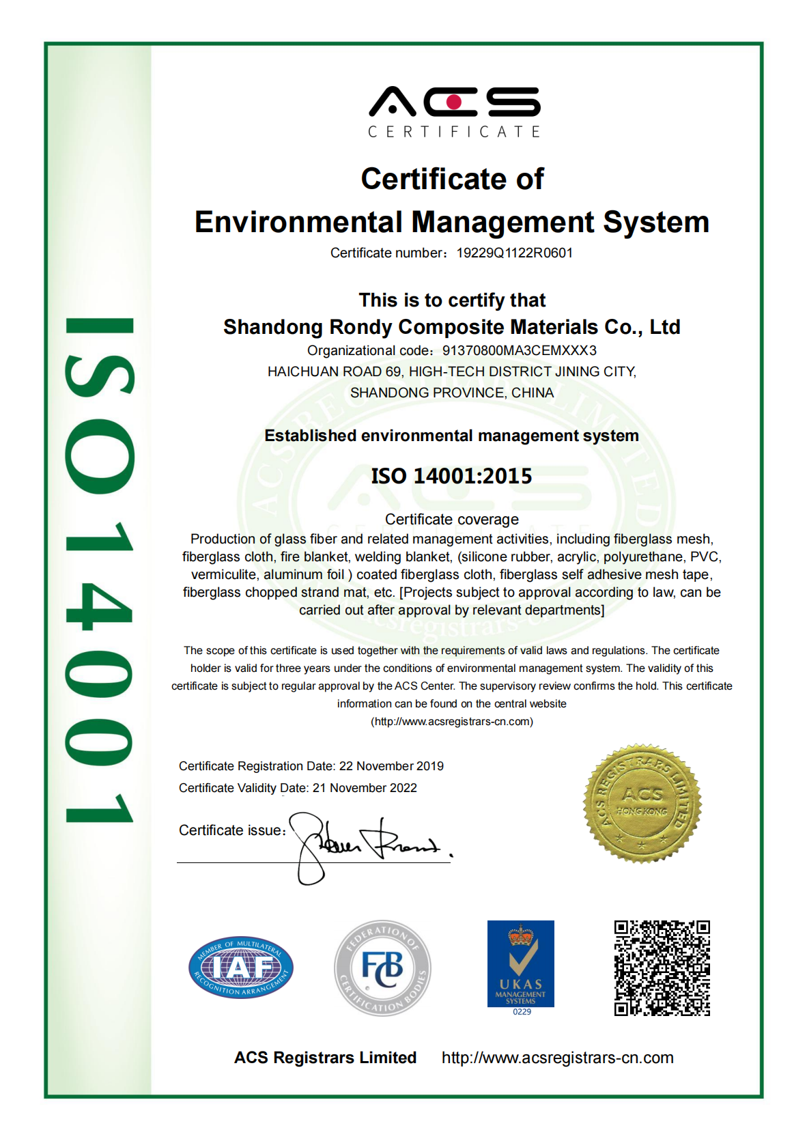Click the IAF multilateral recognition logo
The image size is (807, 1141).
241,967
